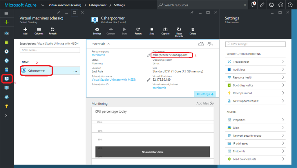Click Add in Virtual machines blade

25,31
